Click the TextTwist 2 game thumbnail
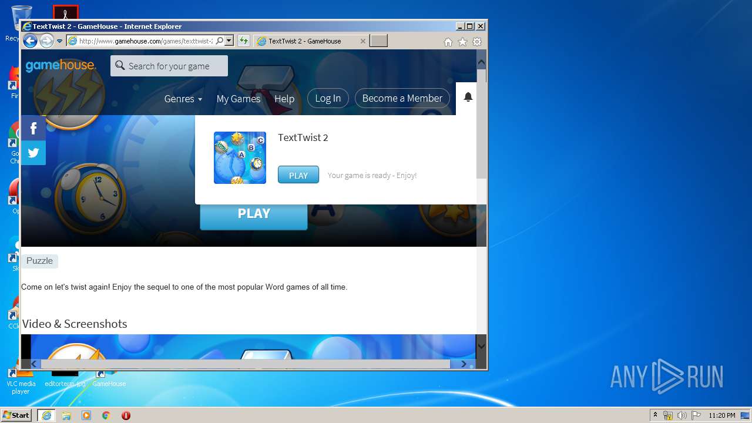The image size is (752, 423). tap(240, 157)
